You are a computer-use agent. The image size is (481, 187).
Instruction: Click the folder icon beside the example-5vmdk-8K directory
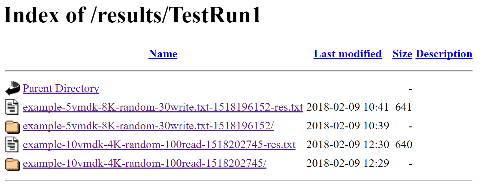click(x=12, y=126)
